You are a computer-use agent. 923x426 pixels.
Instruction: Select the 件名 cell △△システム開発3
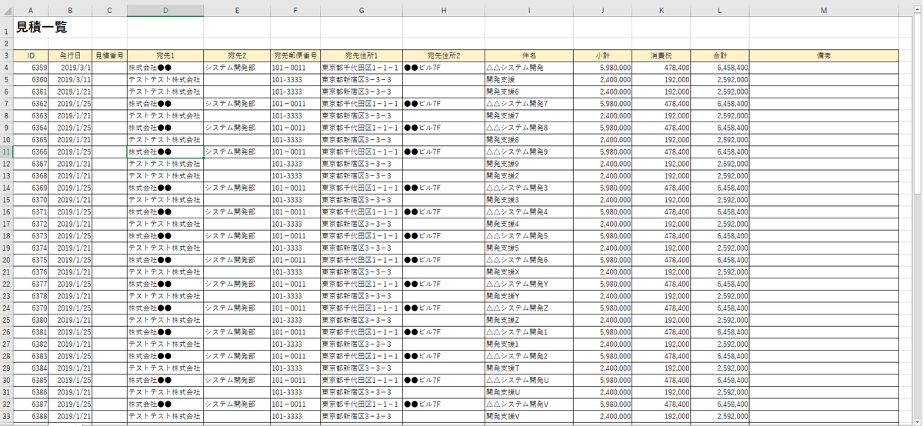tap(529, 188)
